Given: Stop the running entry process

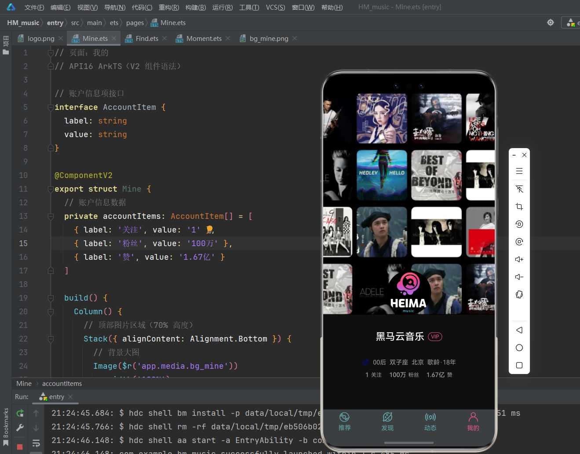Looking at the screenshot, I should click(20, 447).
